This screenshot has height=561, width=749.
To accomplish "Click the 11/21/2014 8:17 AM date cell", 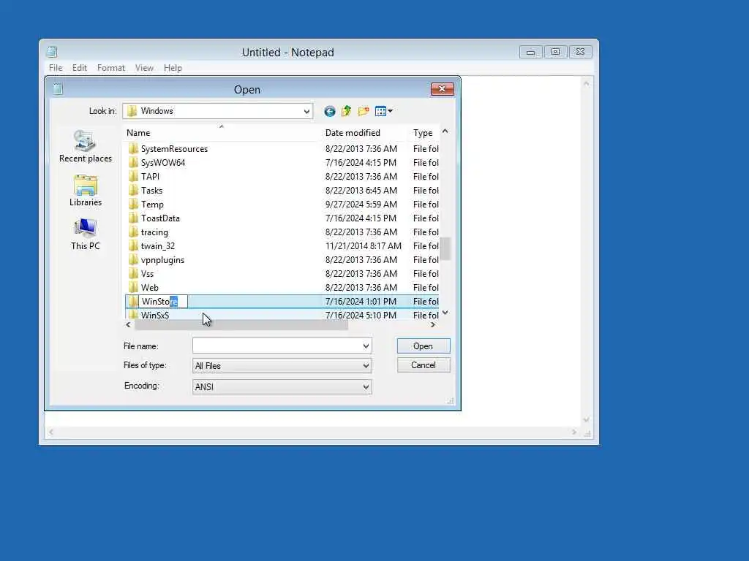I will (x=363, y=245).
